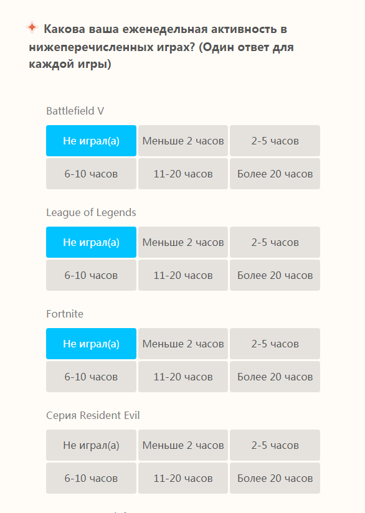
Task: Select 'Меньше 2 часов' for Resident Evil series
Action: coord(183,445)
